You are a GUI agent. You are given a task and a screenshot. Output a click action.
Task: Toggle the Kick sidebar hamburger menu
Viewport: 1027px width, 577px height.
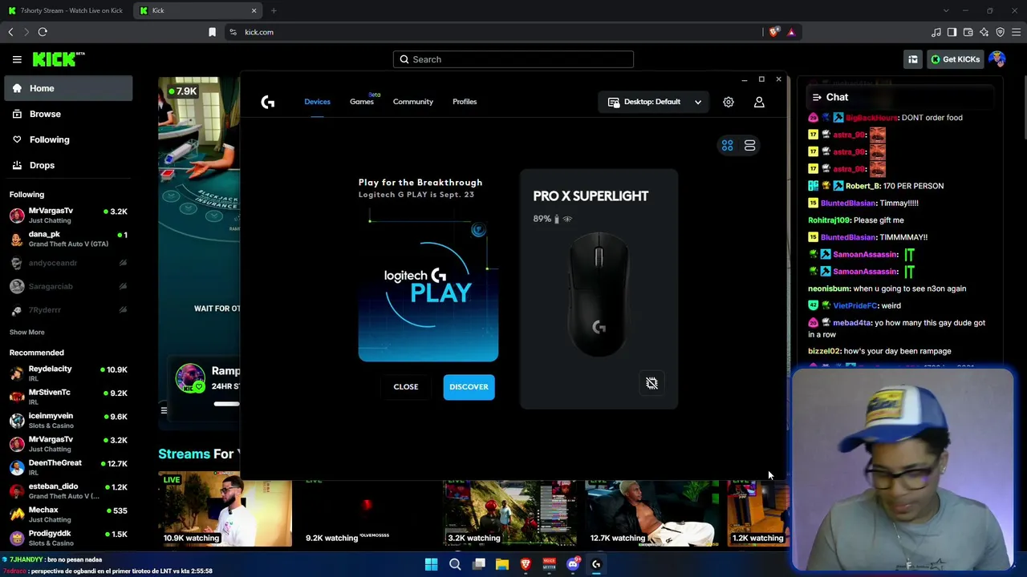click(17, 59)
